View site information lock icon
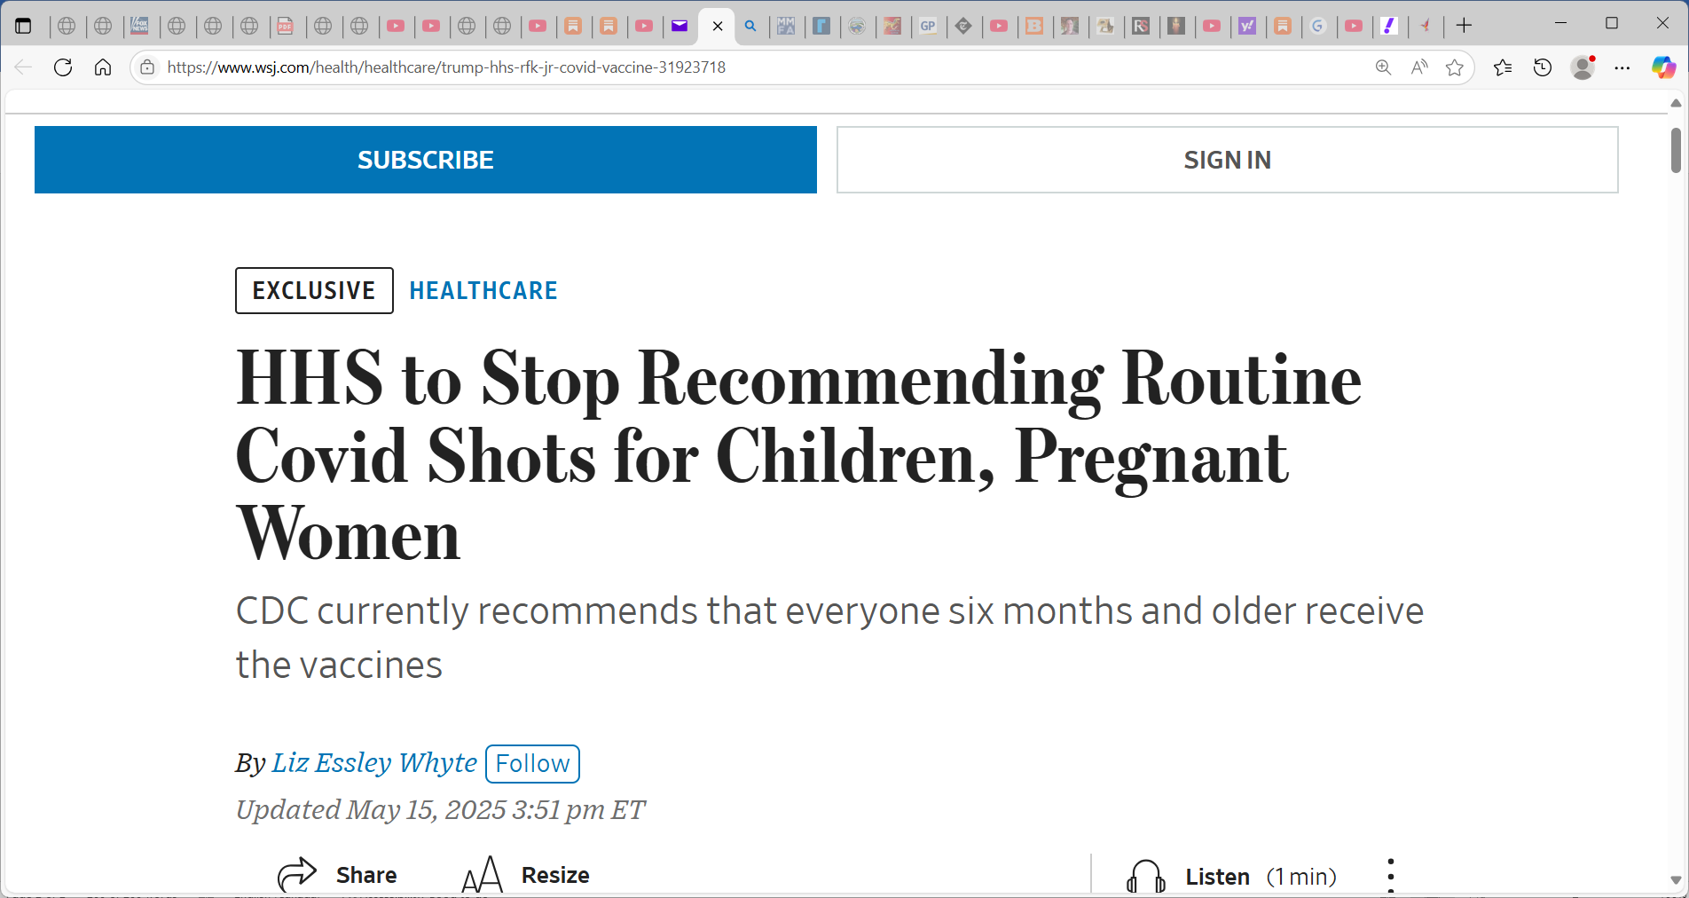 pos(147,67)
